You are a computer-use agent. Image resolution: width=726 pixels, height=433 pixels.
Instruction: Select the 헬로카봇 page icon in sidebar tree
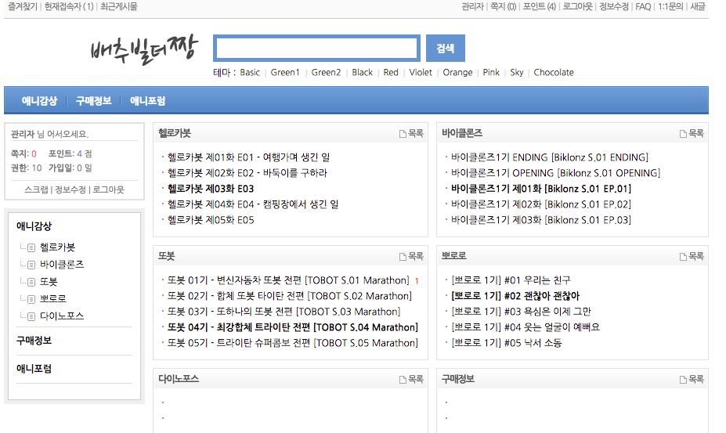pos(31,247)
